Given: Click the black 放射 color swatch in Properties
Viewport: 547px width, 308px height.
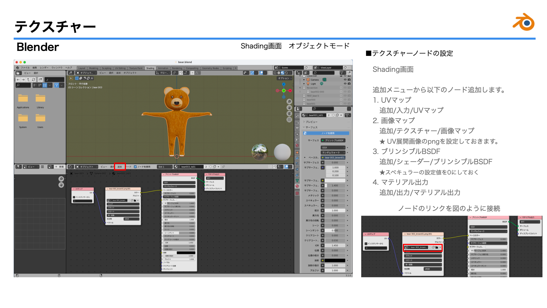Looking at the screenshot, I should pyautogui.click(x=335, y=260).
